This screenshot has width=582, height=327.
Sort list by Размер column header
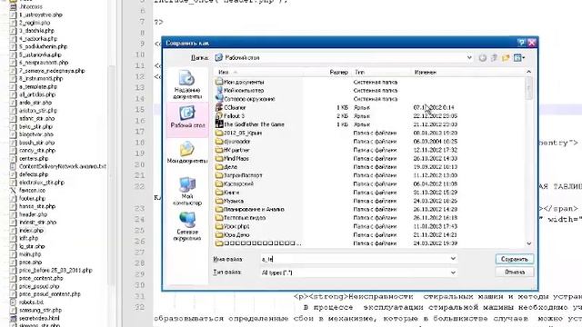(338, 73)
